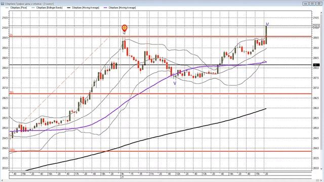Viewport: 324px width, 182px height.
Task: Restore down the Sberbank chart window
Action: coord(312,4)
